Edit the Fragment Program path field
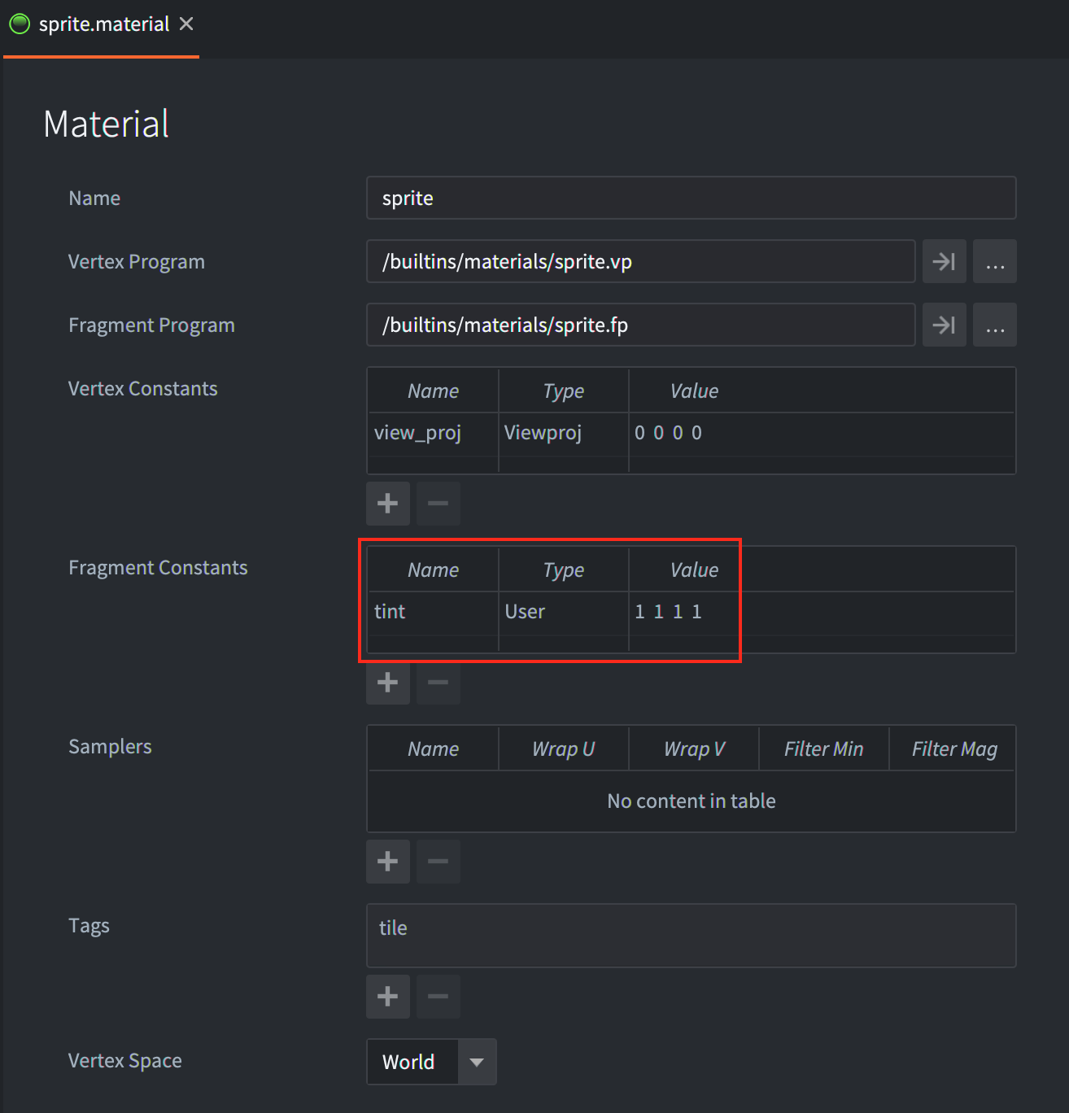 [x=641, y=325]
